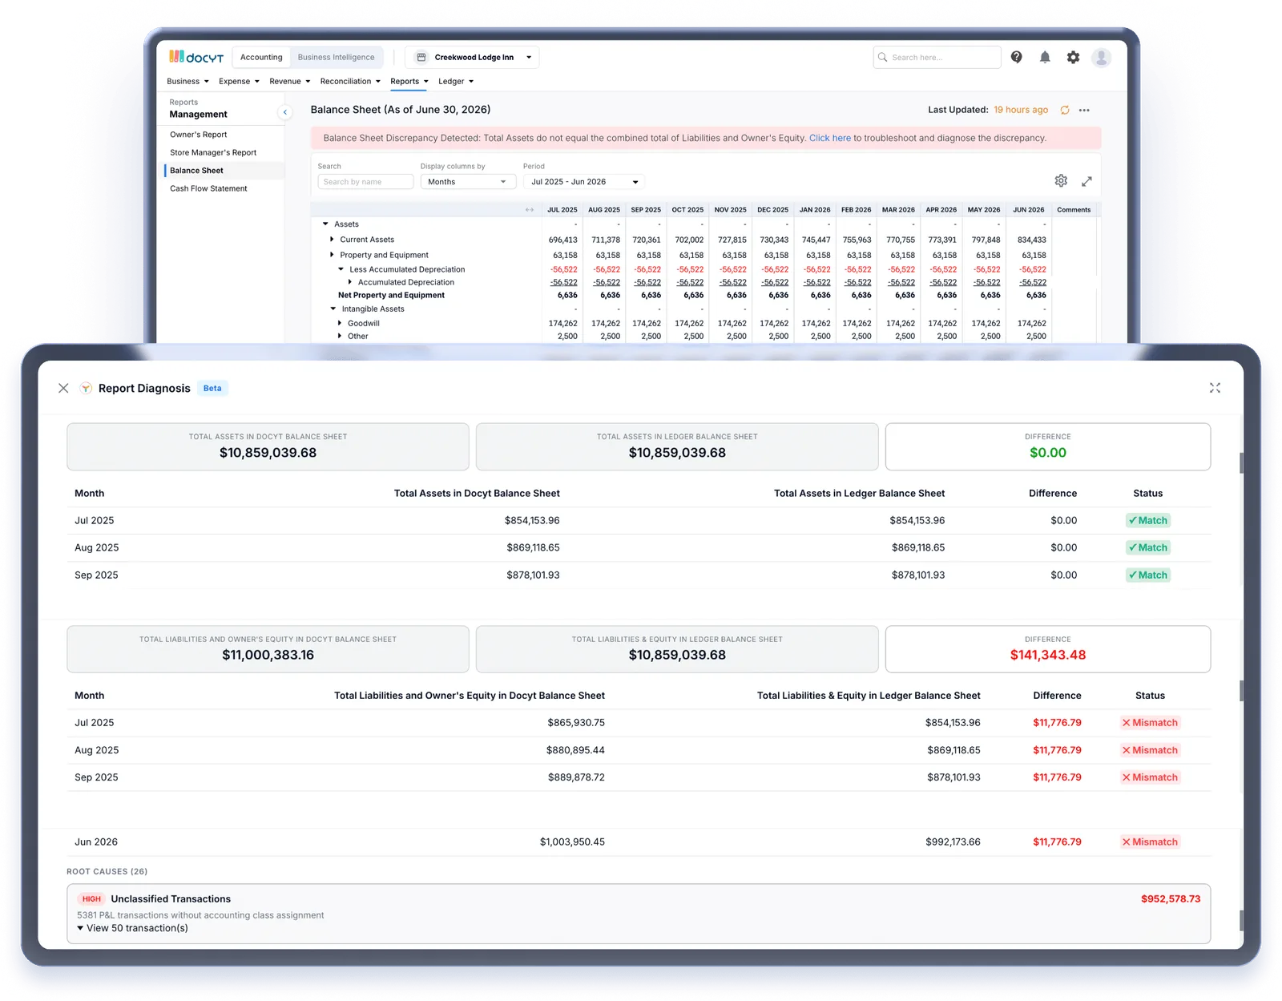This screenshot has height=1001, width=1282.
Task: Open the table settings gear icon
Action: tap(1061, 181)
